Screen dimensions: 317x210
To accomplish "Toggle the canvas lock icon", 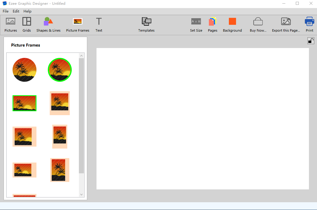I will click(x=311, y=41).
